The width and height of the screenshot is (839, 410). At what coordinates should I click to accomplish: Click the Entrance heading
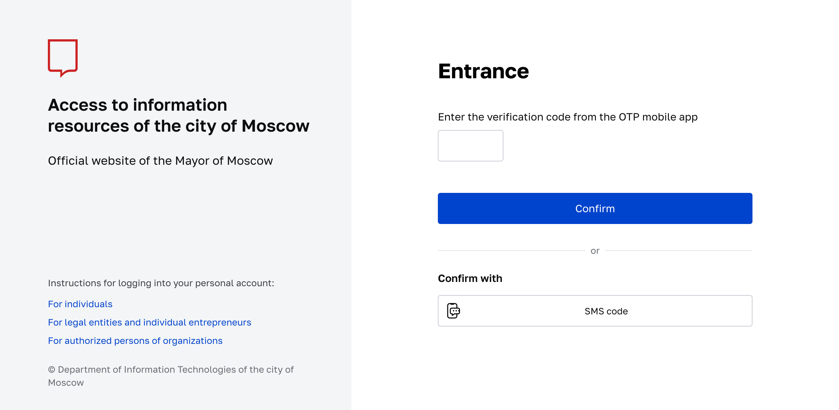pyautogui.click(x=483, y=71)
